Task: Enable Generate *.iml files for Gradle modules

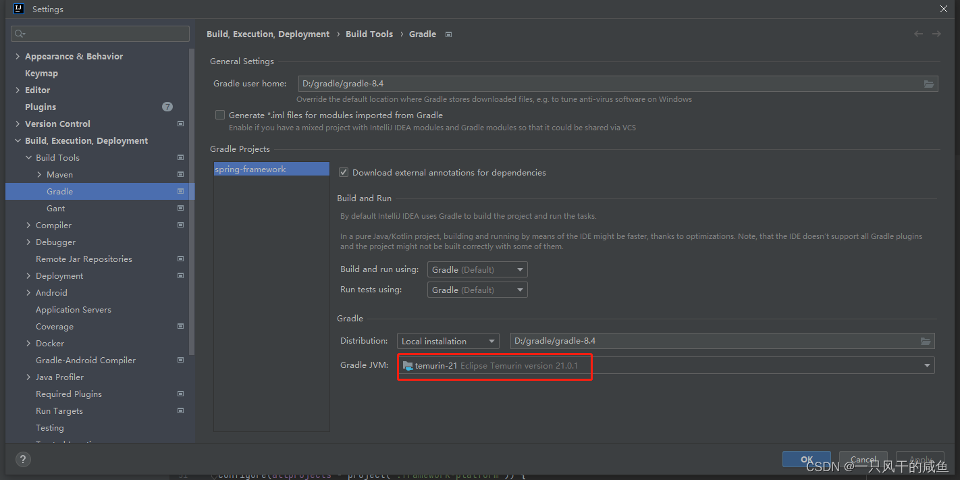Action: tap(219, 115)
